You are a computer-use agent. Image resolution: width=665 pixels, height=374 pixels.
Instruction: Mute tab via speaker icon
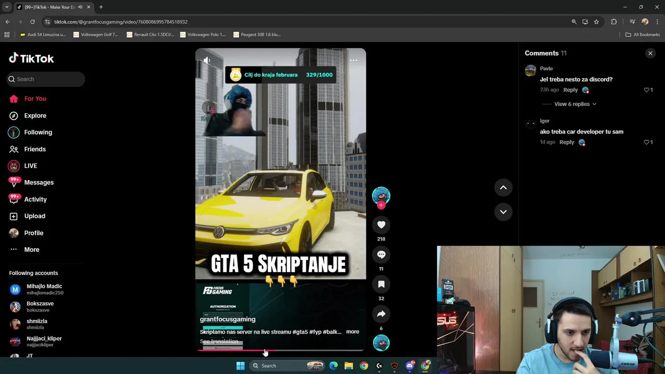[80, 7]
